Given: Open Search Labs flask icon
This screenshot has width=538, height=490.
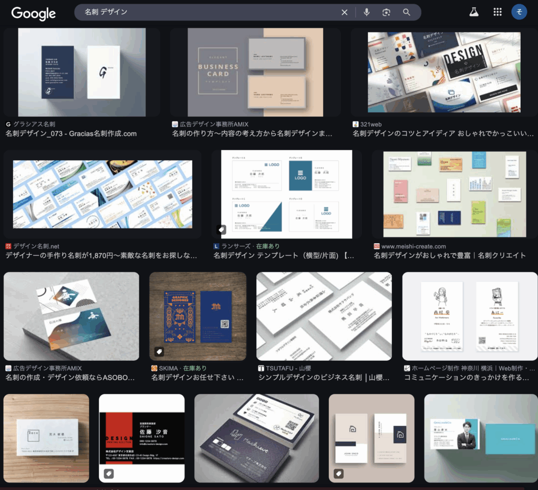Looking at the screenshot, I should point(474,13).
